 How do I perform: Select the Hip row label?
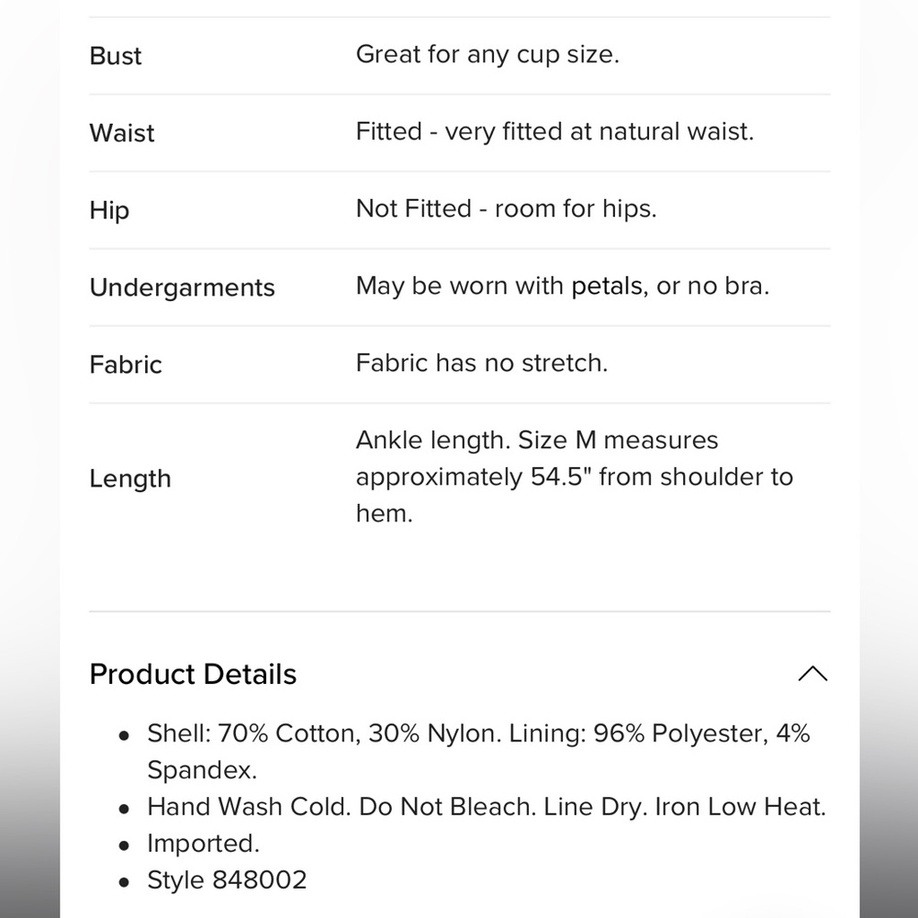[109, 211]
